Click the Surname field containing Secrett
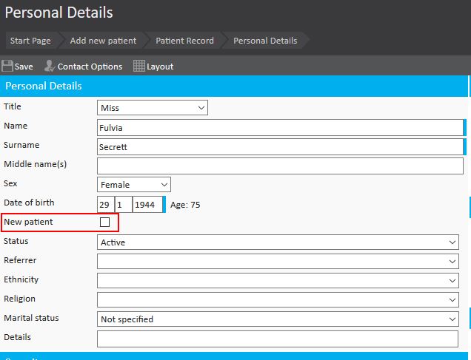 [279, 146]
